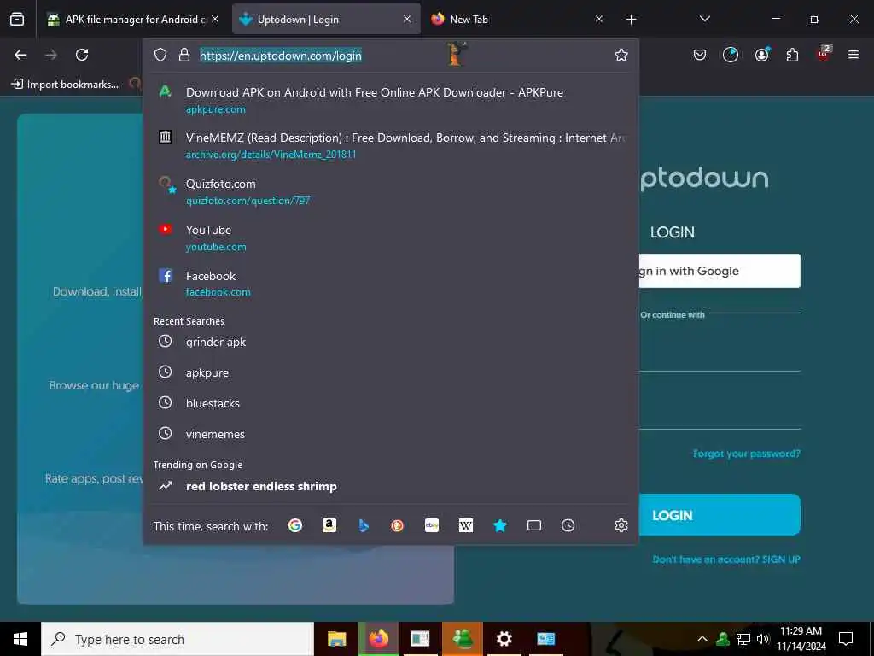
Task: Open a new tab with plus
Action: (631, 20)
